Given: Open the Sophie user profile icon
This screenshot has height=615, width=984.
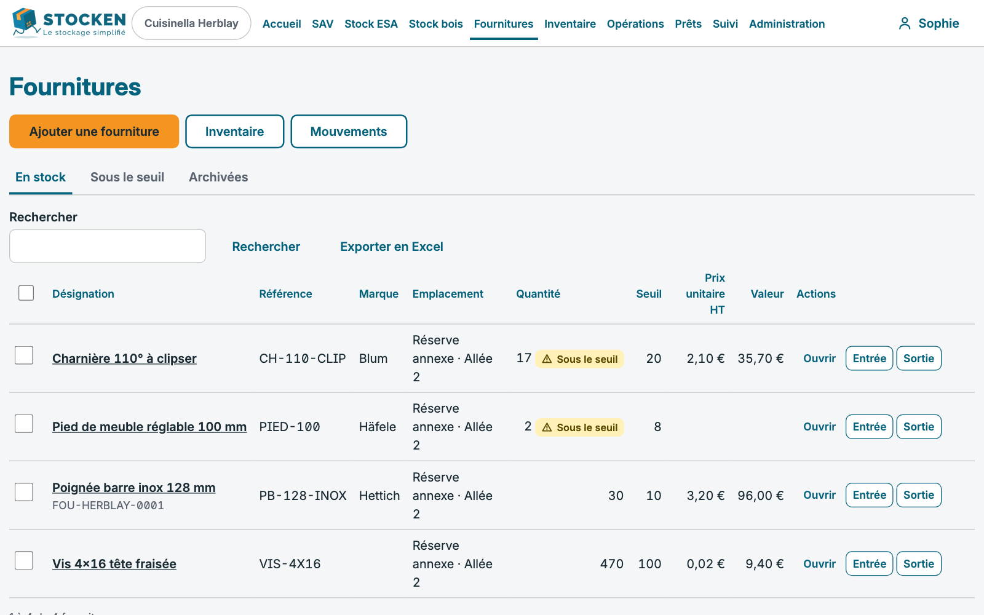Looking at the screenshot, I should click(905, 23).
